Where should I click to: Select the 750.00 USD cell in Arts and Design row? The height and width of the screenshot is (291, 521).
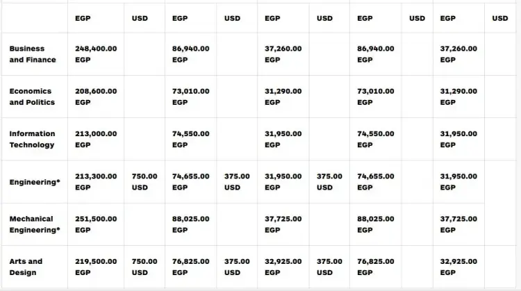144,267
